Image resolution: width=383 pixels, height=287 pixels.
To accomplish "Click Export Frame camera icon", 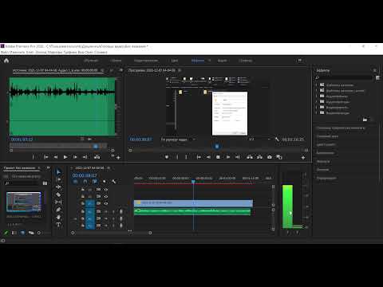I will tap(270, 157).
